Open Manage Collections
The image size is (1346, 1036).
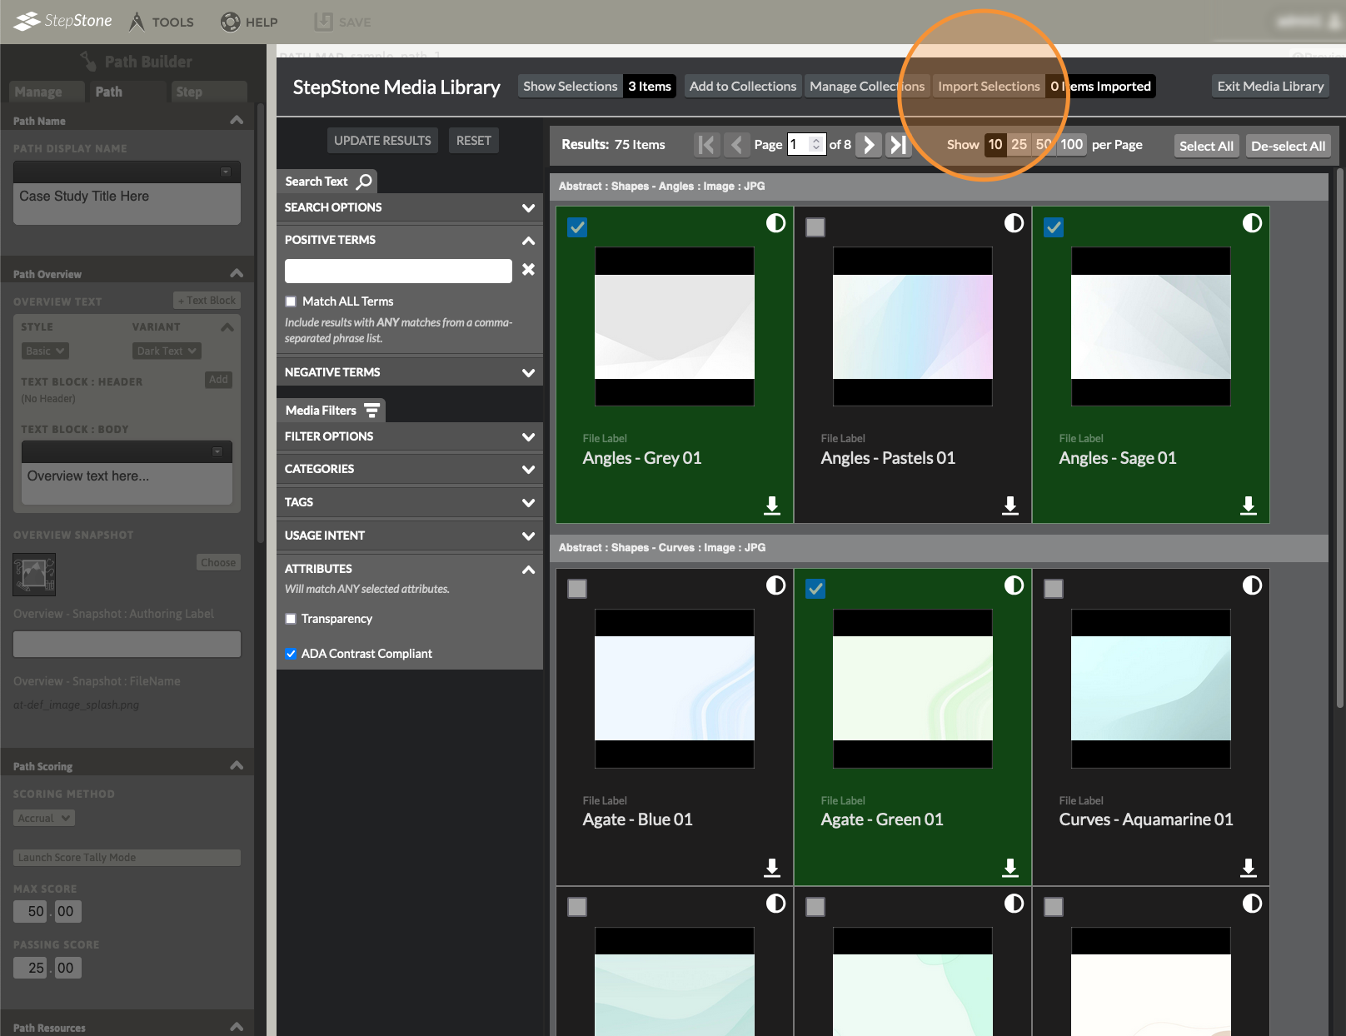coord(867,87)
